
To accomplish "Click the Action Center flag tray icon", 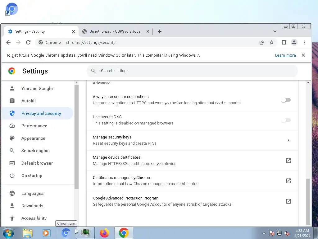I will pos(271,233).
